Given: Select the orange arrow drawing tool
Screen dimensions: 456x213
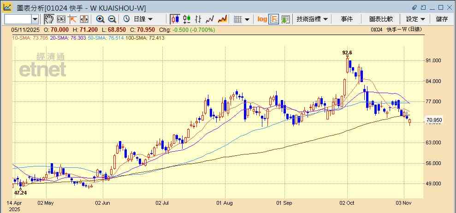Looking at the screenshot, I should (x=72, y=19).
